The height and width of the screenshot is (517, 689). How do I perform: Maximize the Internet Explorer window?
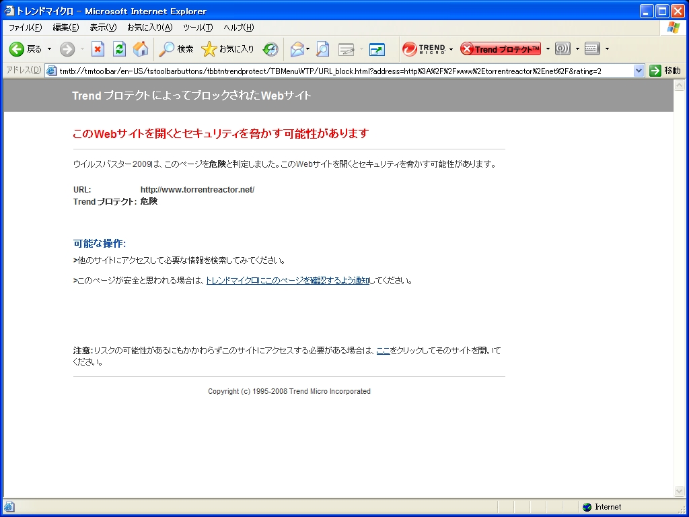(x=662, y=11)
